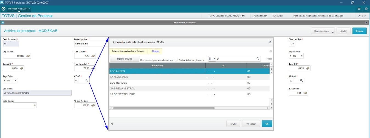
Task: Click the TOTVS round logo icon beside Procesos tab
Action: coord(4,9)
